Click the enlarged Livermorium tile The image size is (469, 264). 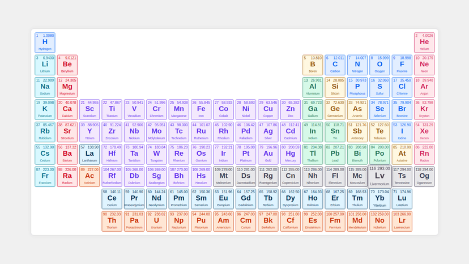coord(380,176)
